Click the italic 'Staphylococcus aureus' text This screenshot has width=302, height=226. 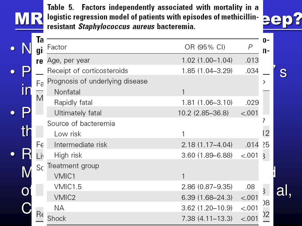(116, 26)
